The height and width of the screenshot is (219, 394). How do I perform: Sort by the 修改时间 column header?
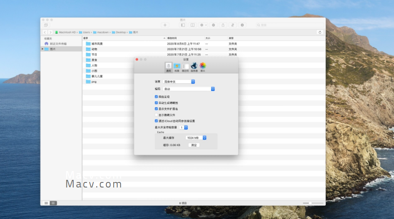tap(185, 38)
